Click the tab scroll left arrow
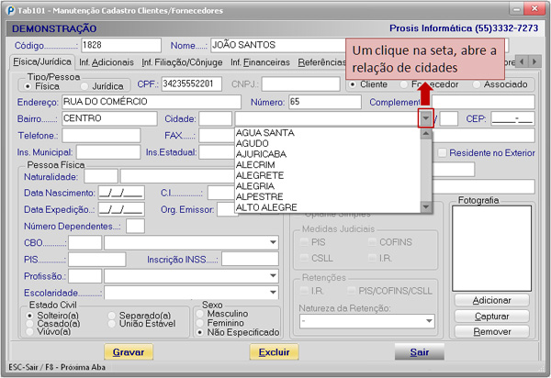This screenshot has width=551, height=378. pos(522,61)
